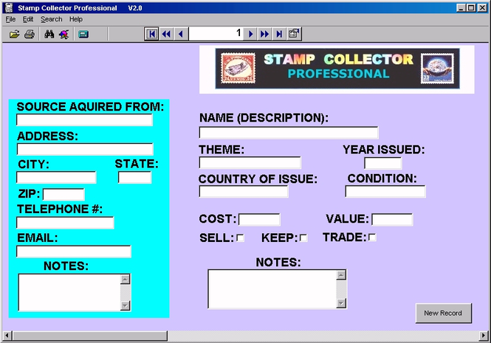
Task: Click the application icon in the title bar
Action: click(x=9, y=8)
